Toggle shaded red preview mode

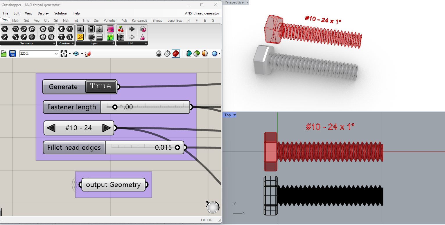(x=176, y=54)
